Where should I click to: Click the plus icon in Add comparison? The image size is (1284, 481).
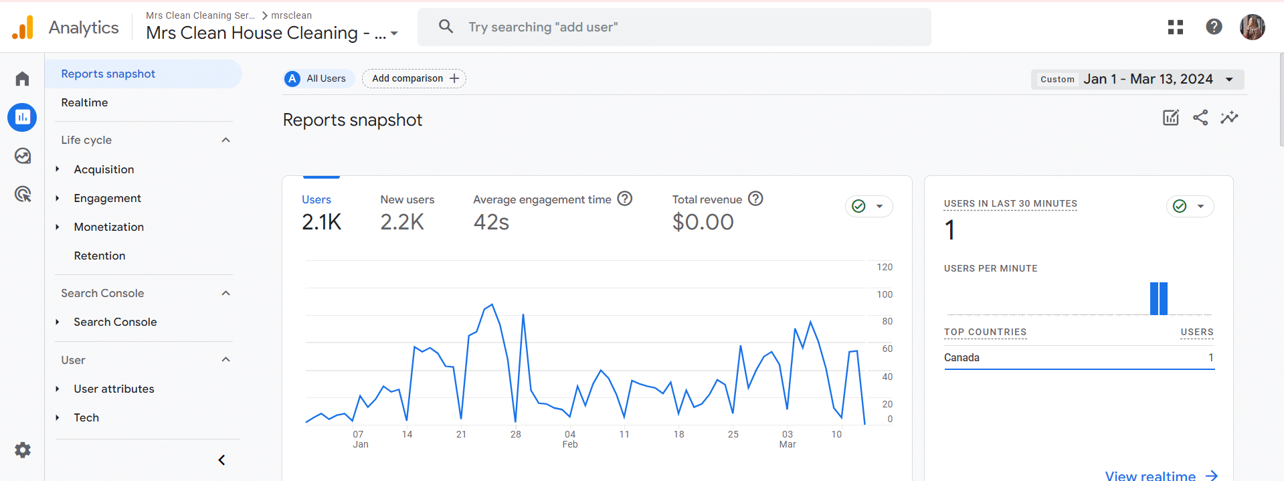tap(454, 79)
